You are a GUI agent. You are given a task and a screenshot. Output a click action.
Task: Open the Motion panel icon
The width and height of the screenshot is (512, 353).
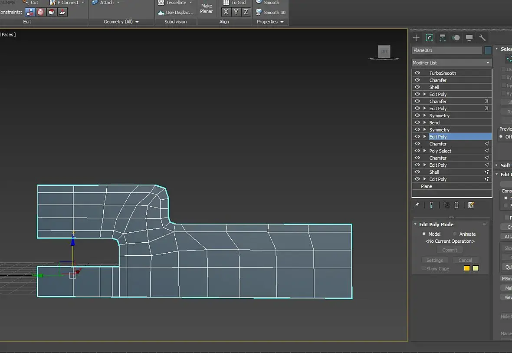coord(456,38)
